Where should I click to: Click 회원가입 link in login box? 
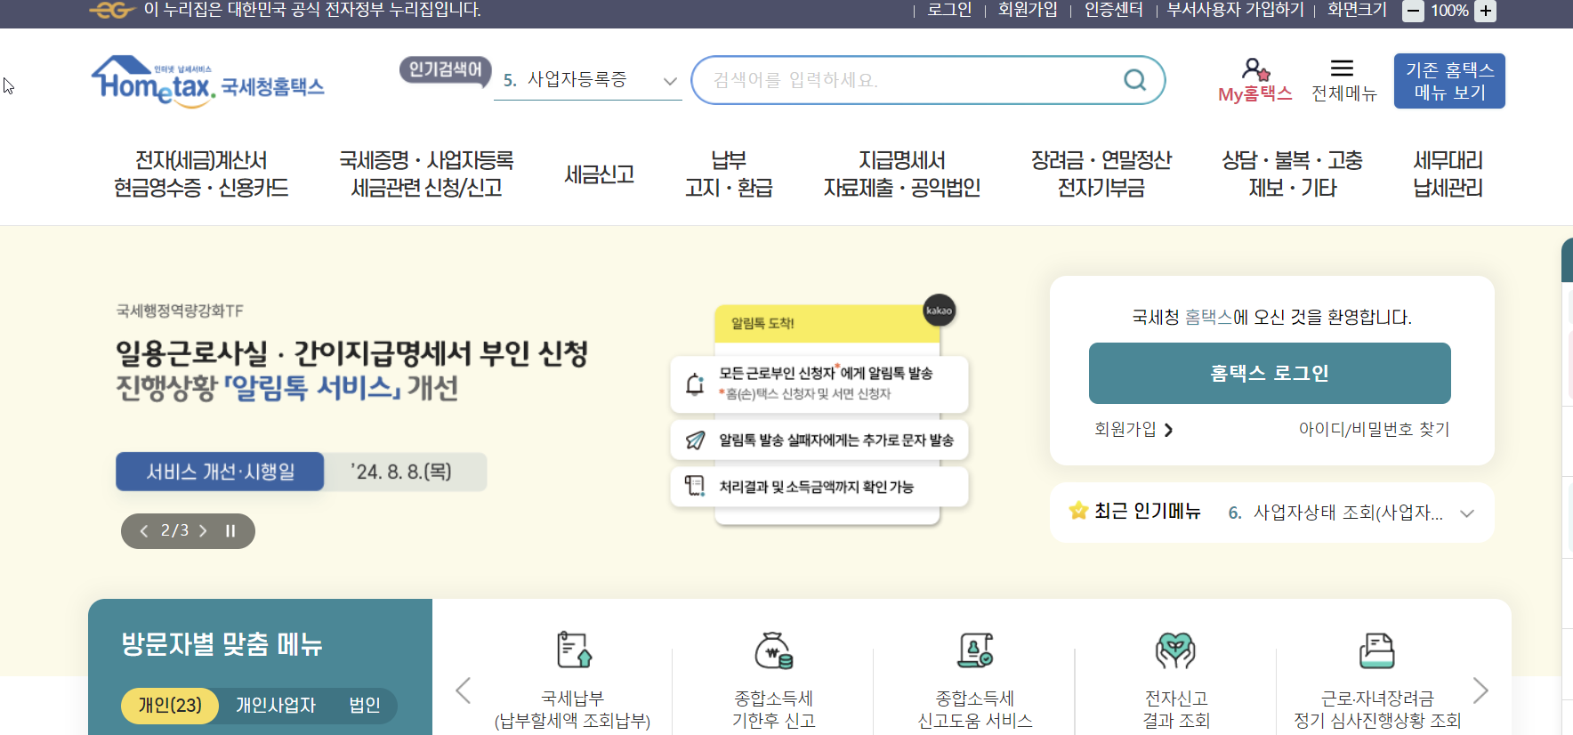[x=1133, y=430]
